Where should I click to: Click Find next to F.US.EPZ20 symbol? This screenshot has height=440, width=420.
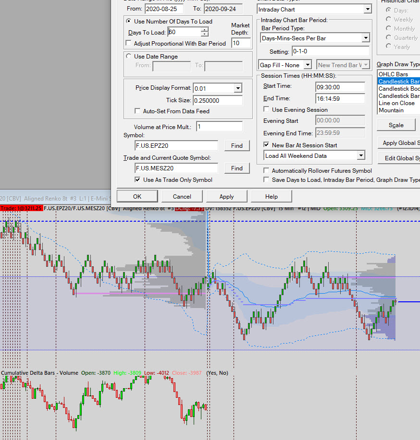[x=236, y=145]
